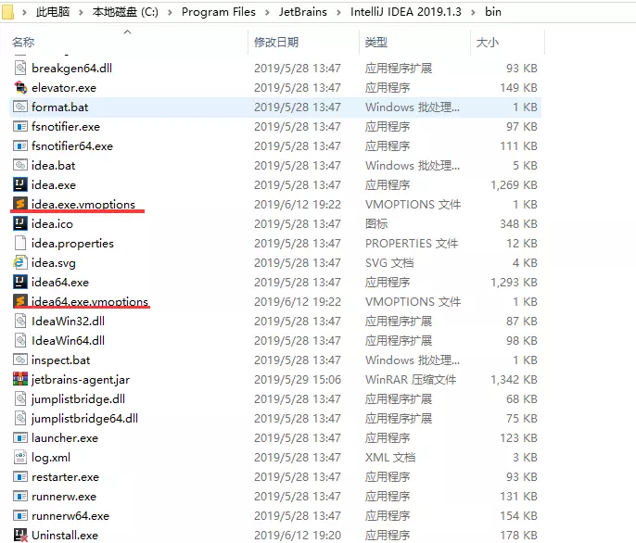Go to JetBrains in the breadcrumb

[x=303, y=12]
